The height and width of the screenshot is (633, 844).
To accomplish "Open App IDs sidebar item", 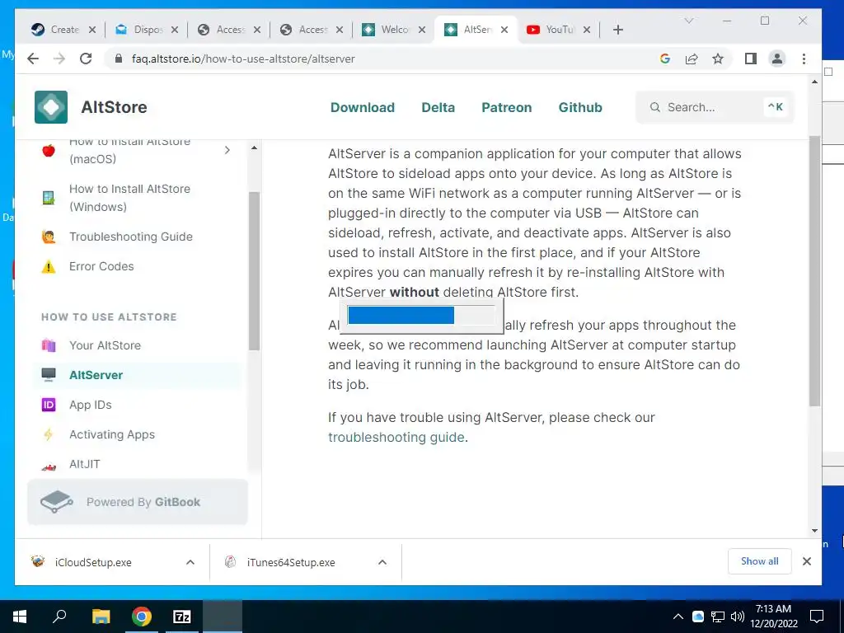I will pyautogui.click(x=91, y=404).
